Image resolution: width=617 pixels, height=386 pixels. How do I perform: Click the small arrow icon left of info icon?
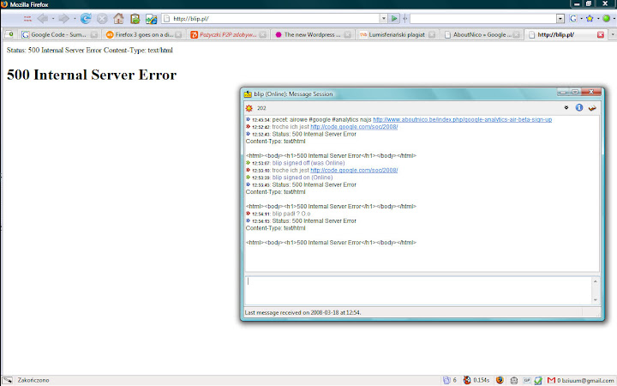tap(566, 107)
